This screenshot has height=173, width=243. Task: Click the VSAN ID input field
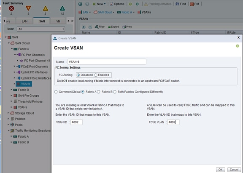point(76,122)
